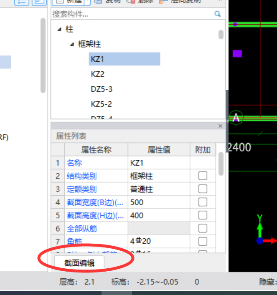This screenshot has height=295, width=277.
Task: Edit the KZ1 name value cell
Action: pos(159,163)
